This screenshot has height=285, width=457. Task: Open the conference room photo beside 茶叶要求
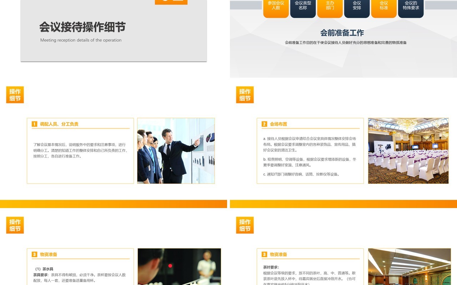(x=410, y=266)
